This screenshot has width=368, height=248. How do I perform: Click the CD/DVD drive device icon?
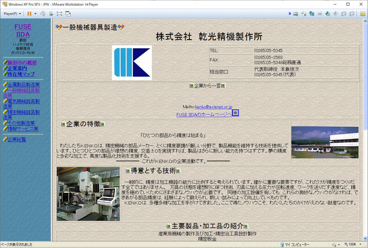coord(304,14)
